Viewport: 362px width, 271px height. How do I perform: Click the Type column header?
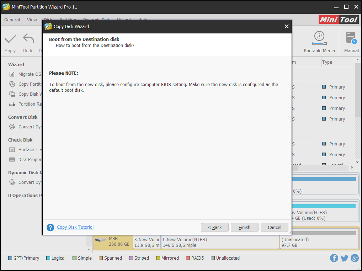click(327, 62)
